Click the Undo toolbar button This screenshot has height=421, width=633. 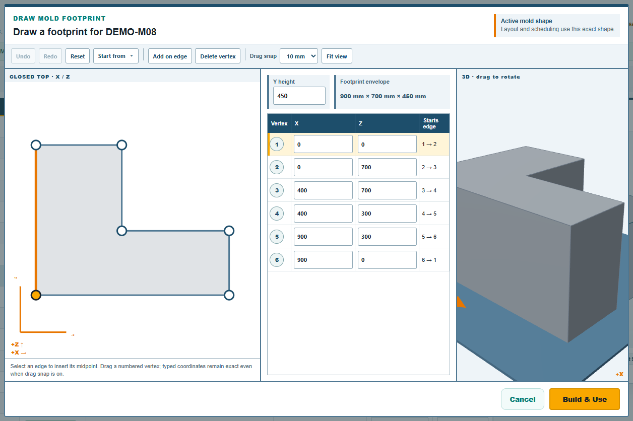point(23,56)
